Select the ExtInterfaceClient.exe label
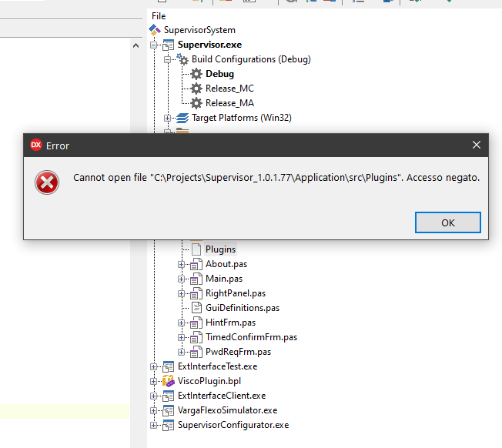 (222, 396)
